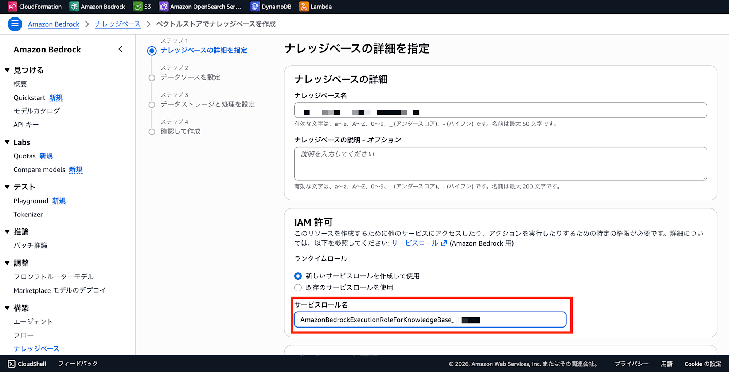Image resolution: width=729 pixels, height=372 pixels.
Task: Open バッチ推論 in the sidebar
Action: pos(31,246)
